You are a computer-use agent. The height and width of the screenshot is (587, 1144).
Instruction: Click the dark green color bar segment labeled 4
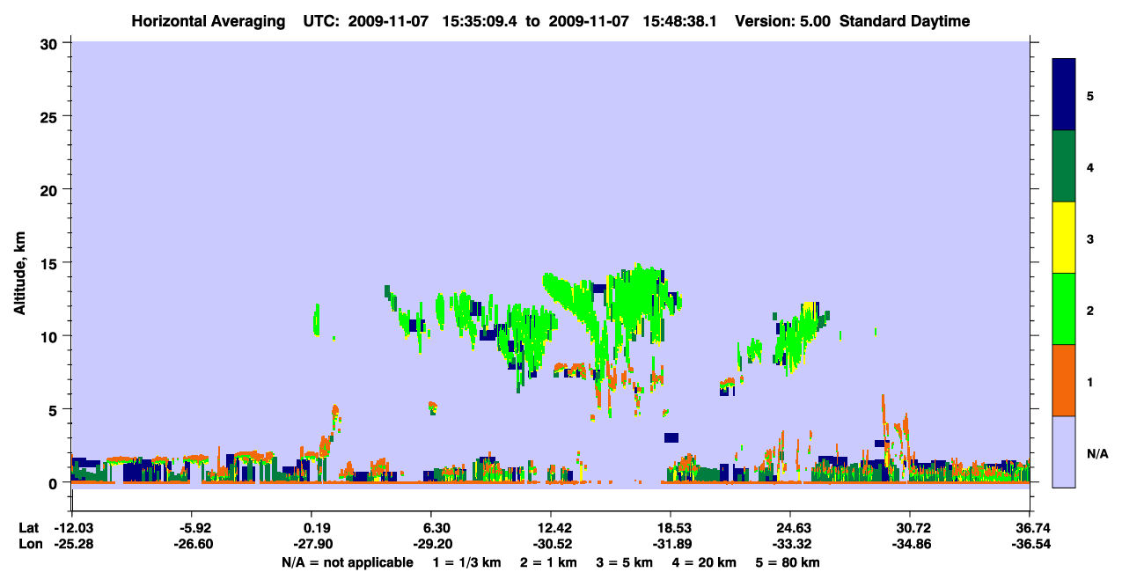[1064, 166]
